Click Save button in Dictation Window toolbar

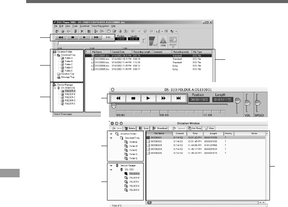coord(117,128)
